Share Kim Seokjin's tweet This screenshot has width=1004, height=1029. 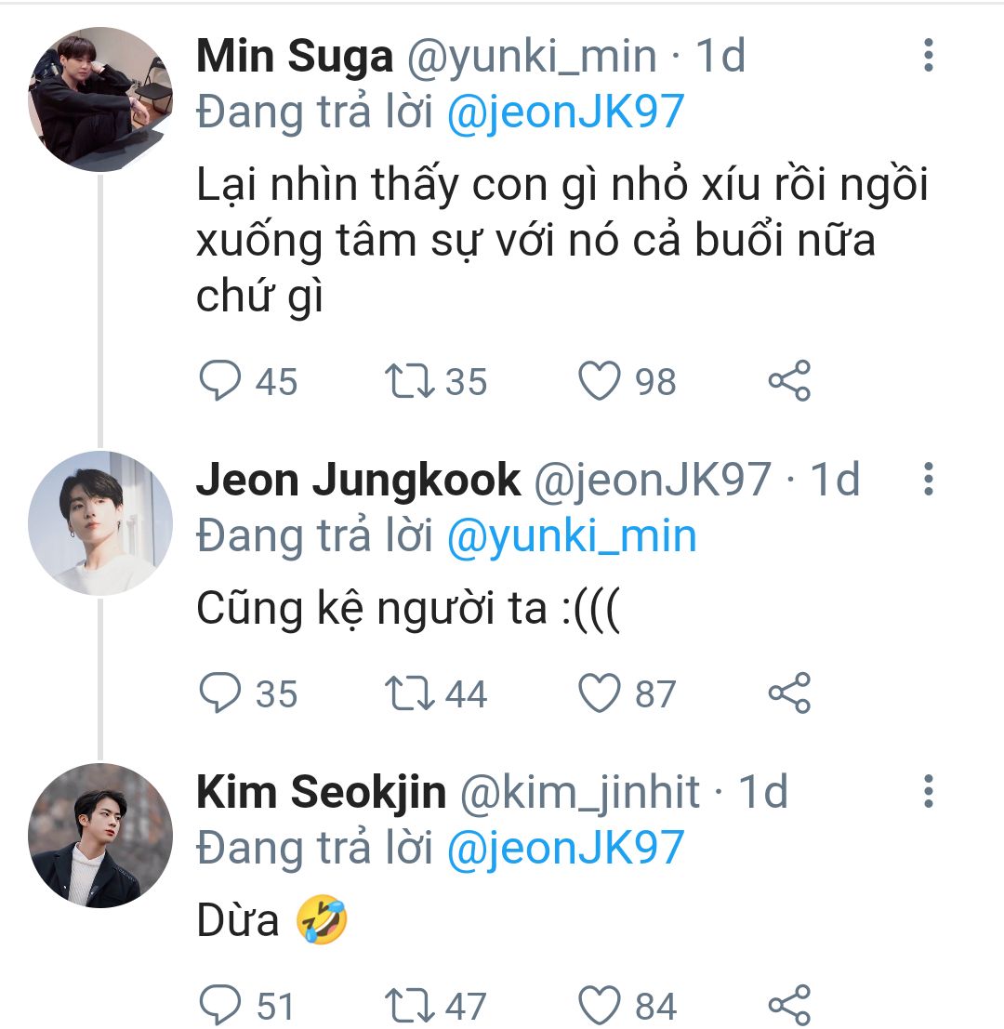coord(790,1005)
